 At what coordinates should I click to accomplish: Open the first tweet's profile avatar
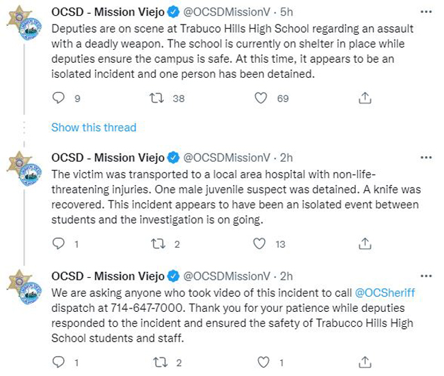25,23
